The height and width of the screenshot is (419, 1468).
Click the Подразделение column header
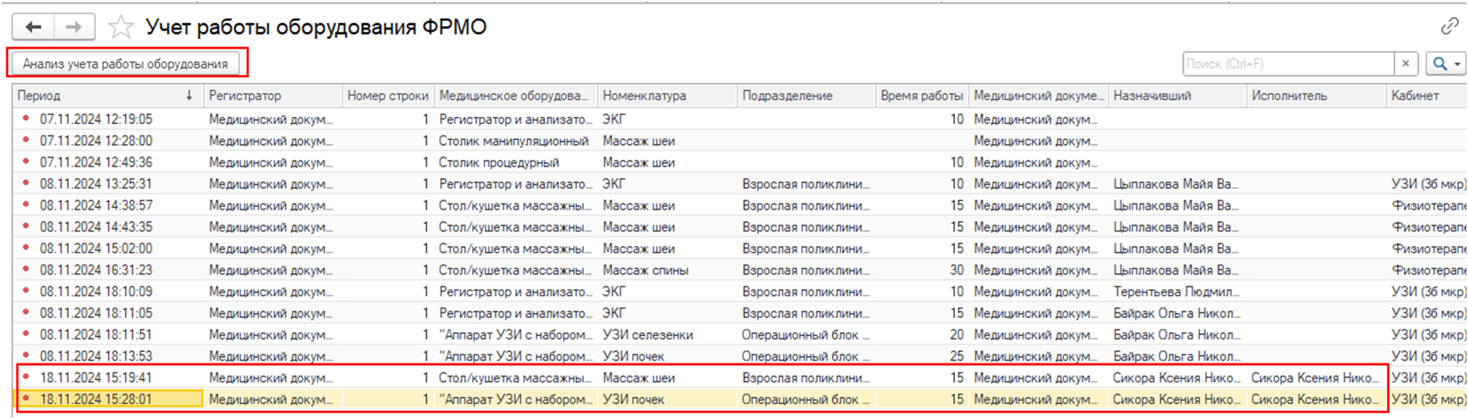[x=787, y=96]
